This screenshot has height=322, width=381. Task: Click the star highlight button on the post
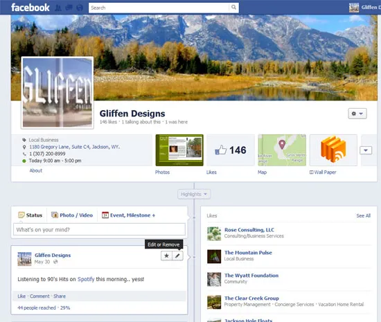pos(166,256)
